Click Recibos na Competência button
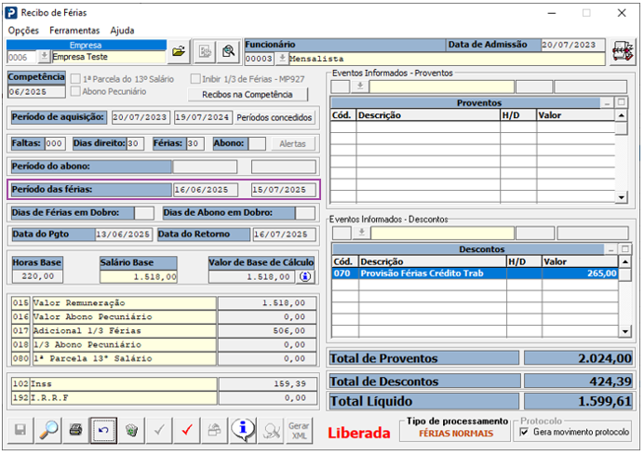644x455 pixels. coord(248,95)
